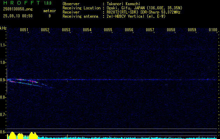
Task: Click the 0.7 kHz axis label
Action: [x=3, y=115]
